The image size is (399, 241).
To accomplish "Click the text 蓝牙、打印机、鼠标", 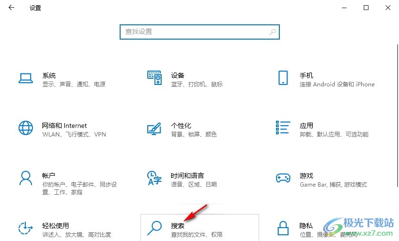I will click(197, 84).
